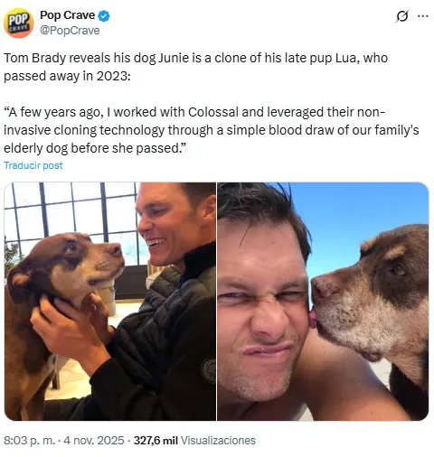Click the tweet headline about Tom Brady's dog

click(x=195, y=67)
